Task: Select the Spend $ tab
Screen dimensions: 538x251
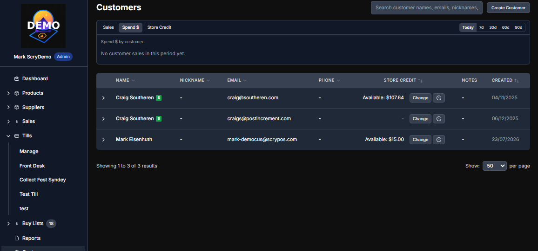Action: coord(130,27)
